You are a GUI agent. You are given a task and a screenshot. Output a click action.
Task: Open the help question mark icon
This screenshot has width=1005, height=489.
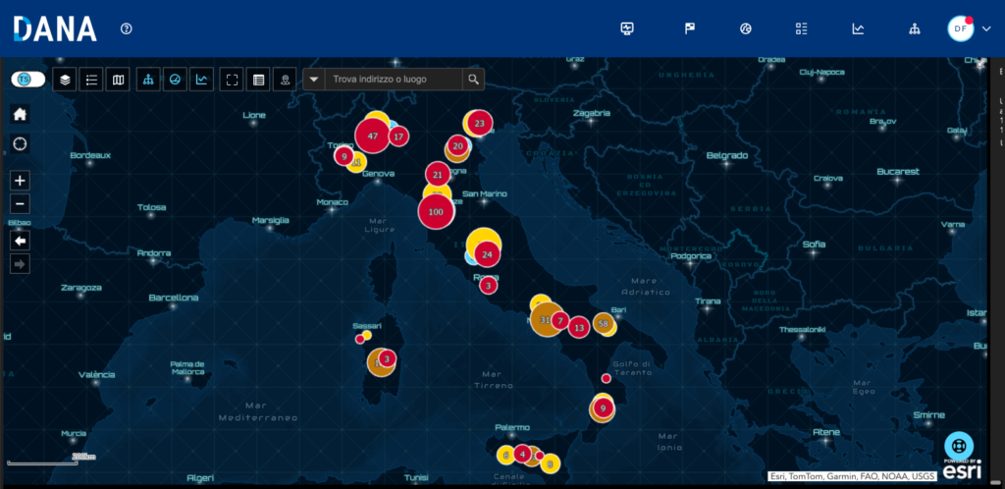pyautogui.click(x=127, y=28)
